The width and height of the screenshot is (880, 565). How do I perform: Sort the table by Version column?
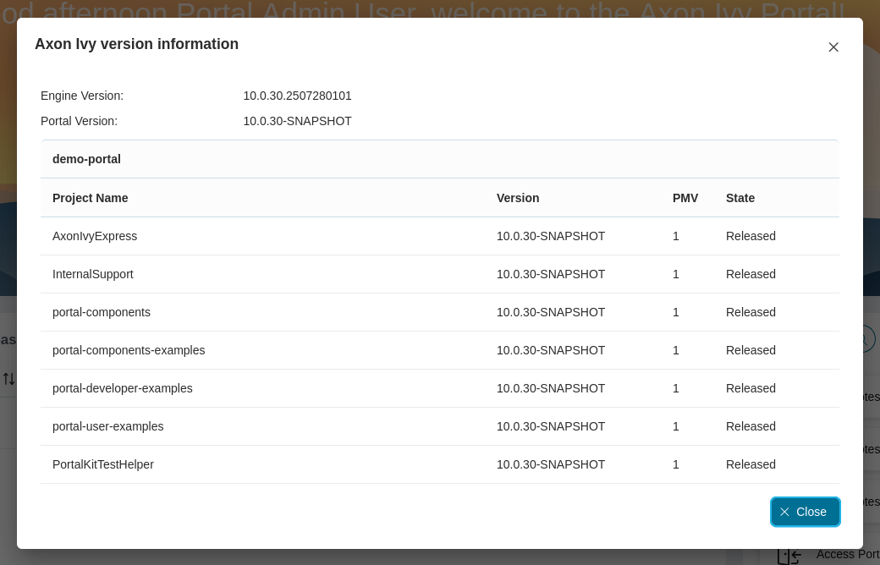pyautogui.click(x=518, y=198)
